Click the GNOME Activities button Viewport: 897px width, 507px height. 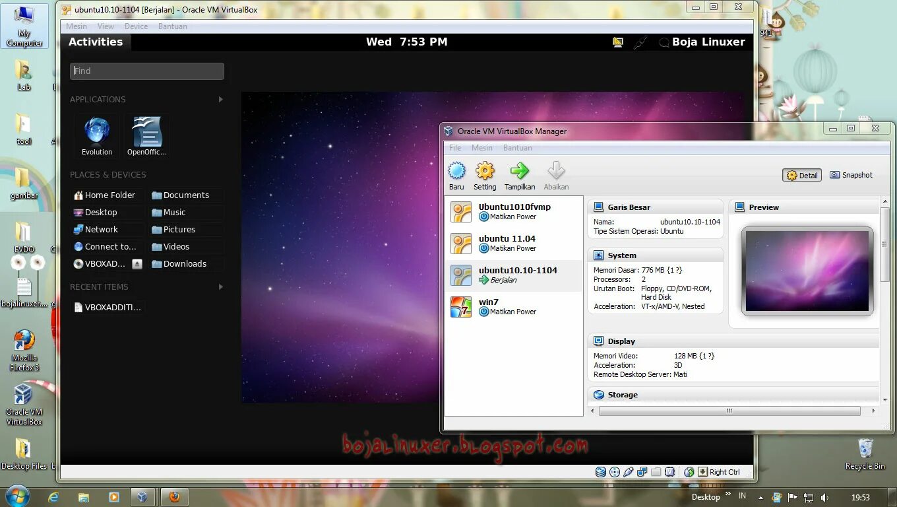coord(96,42)
